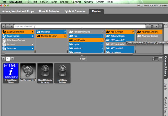Expand the Light Presets arrow
The width and height of the screenshot is (168, 116).
(x=102, y=40)
